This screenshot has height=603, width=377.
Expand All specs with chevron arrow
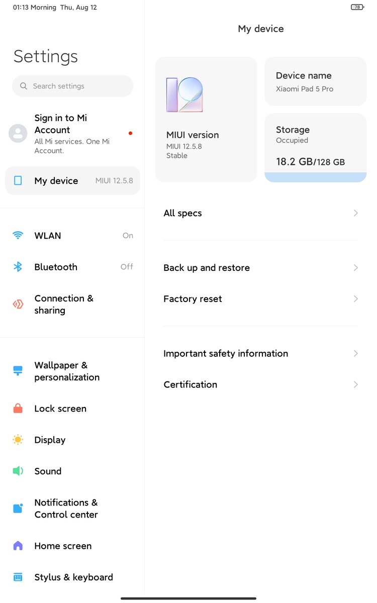click(x=355, y=213)
